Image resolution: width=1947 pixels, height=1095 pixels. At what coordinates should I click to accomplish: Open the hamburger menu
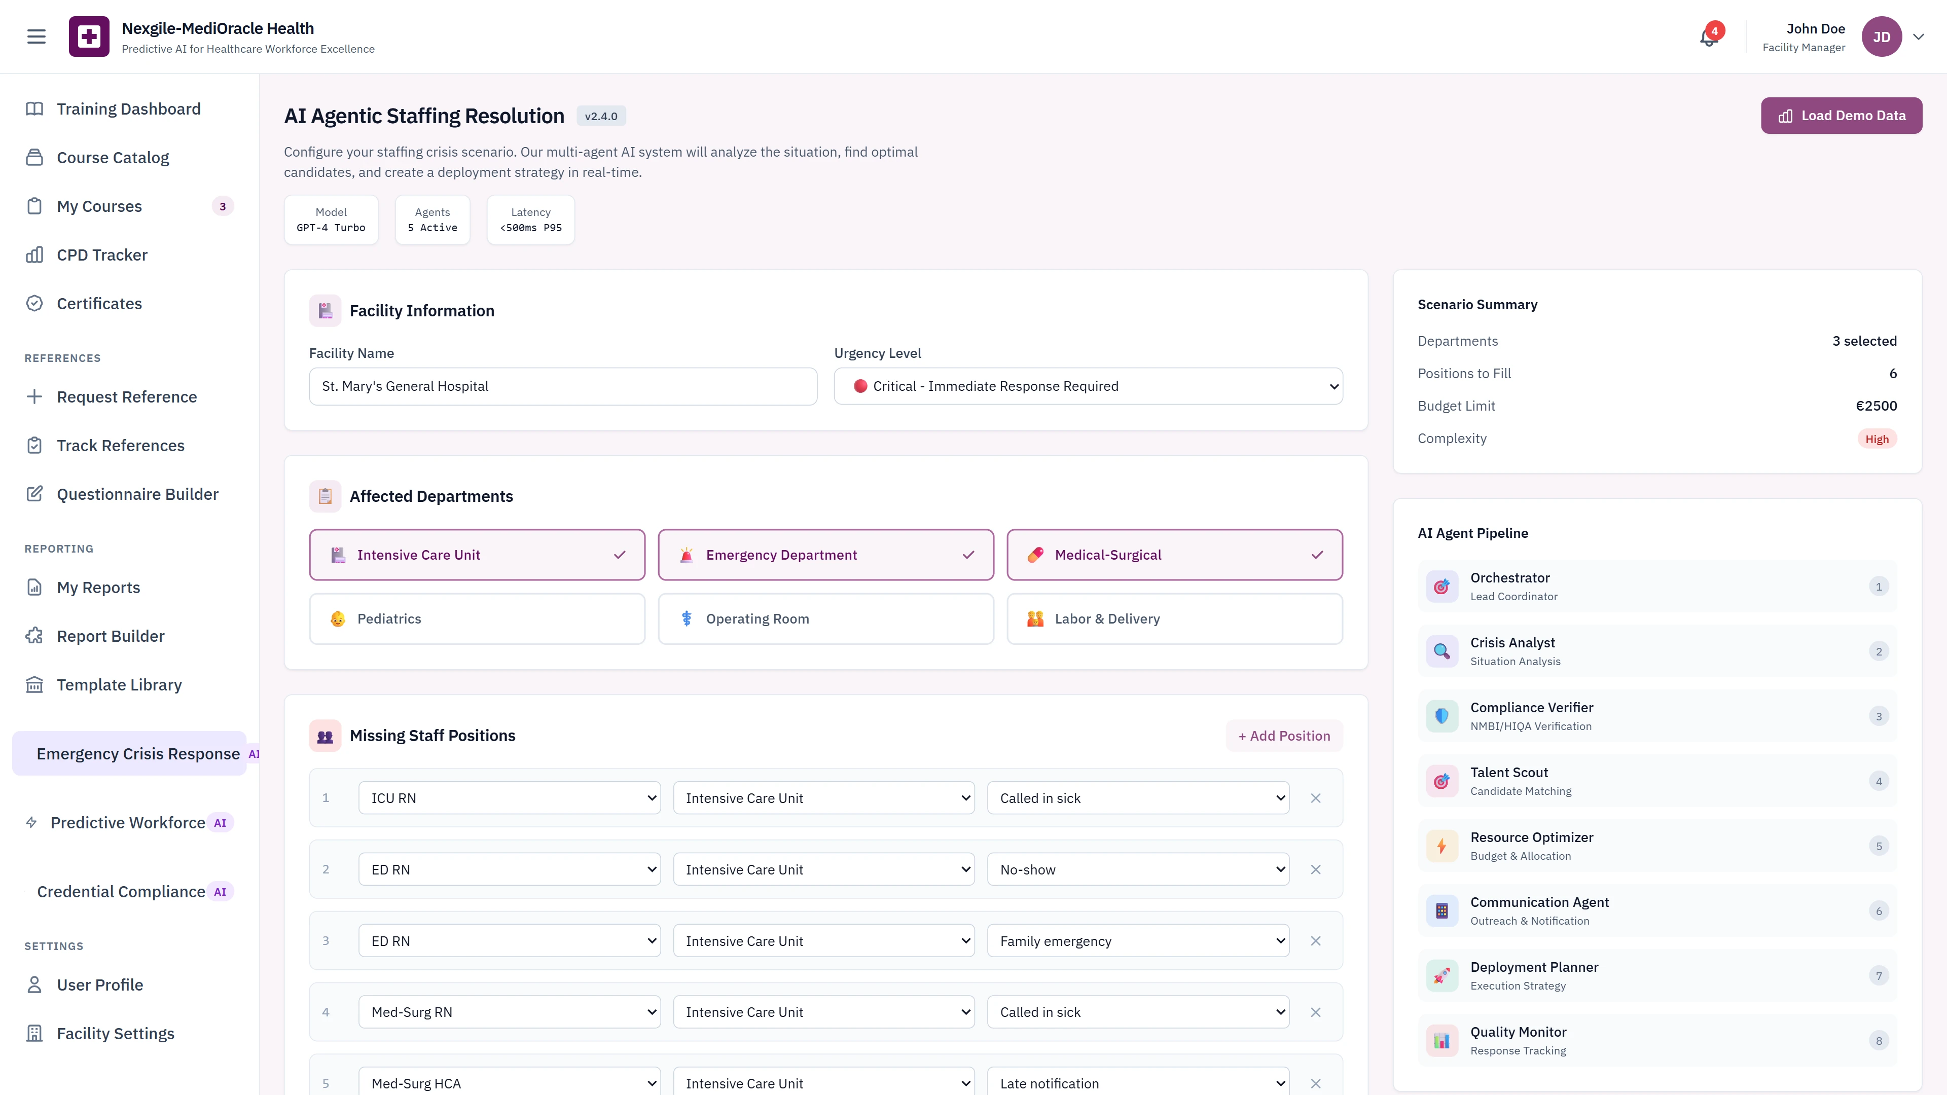point(35,35)
